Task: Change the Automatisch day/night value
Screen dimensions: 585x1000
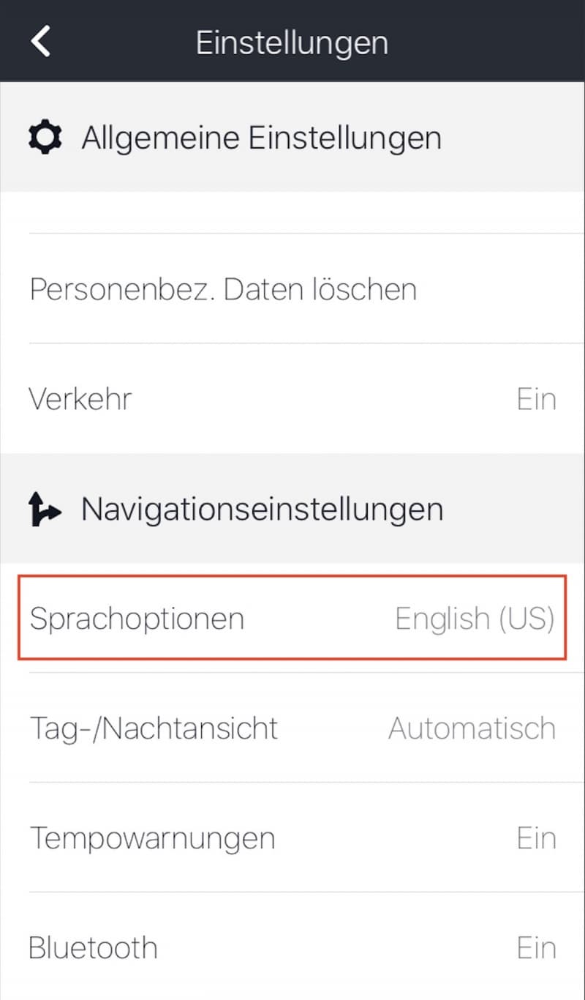Action: coord(472,728)
